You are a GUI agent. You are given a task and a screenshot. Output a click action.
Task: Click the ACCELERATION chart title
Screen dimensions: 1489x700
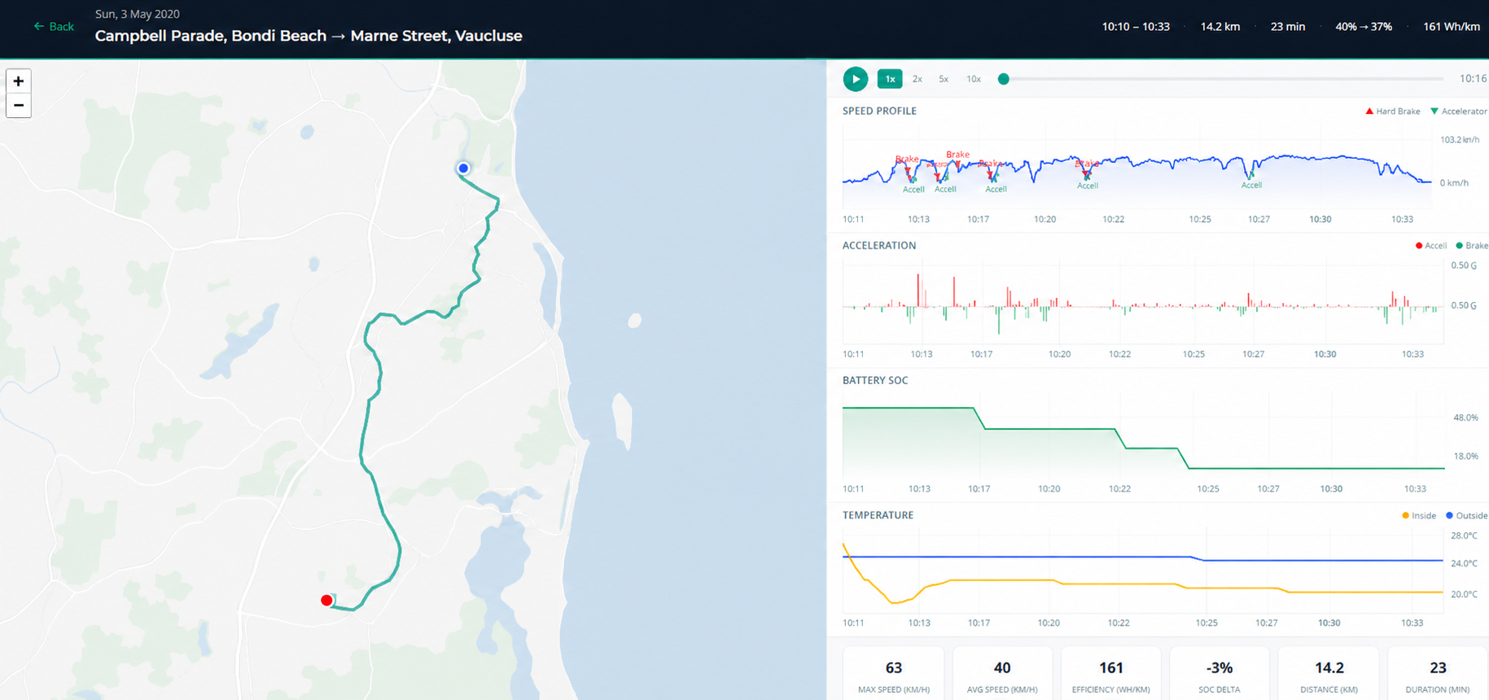click(x=879, y=245)
